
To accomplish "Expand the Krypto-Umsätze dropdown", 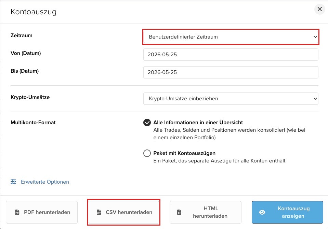I will [231, 99].
